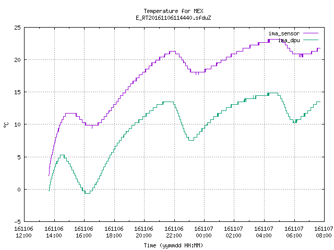Click the x-axis label '161107 08:00'
This screenshot has height=250, width=334.
(324, 232)
